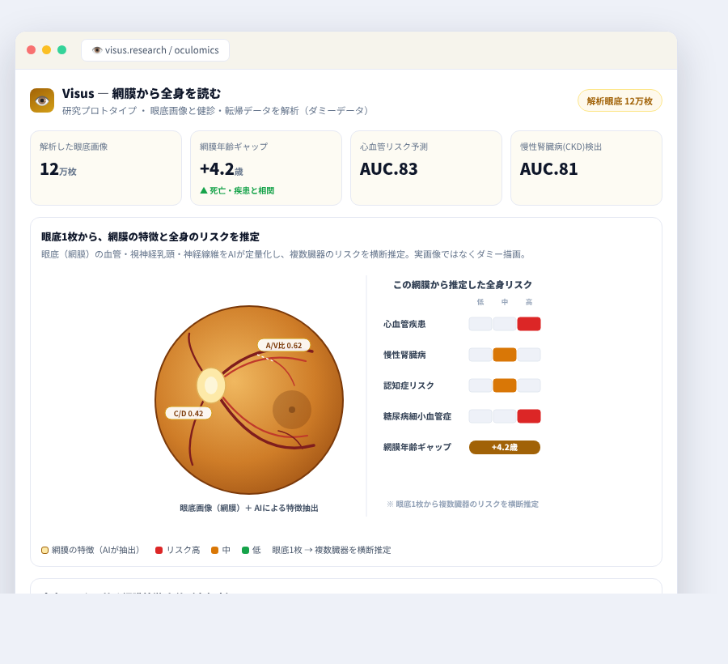728x664 pixels.
Task: Click the A/V比 0.62 label on fundus
Action: (x=284, y=345)
